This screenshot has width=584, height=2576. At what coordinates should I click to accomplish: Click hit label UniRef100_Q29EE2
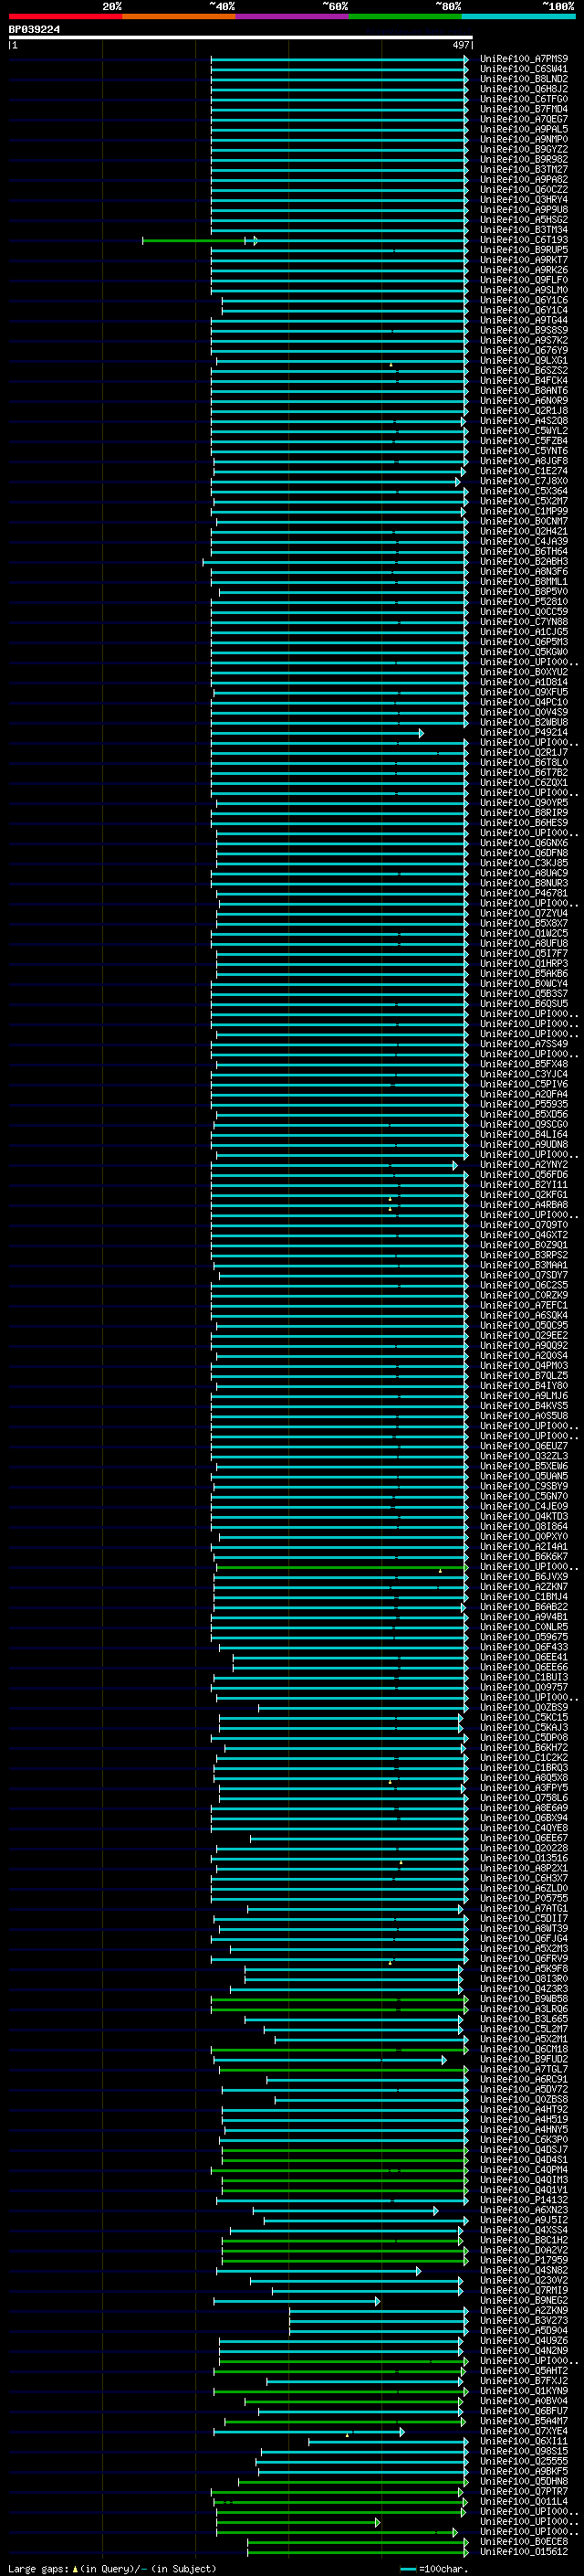524,1336
